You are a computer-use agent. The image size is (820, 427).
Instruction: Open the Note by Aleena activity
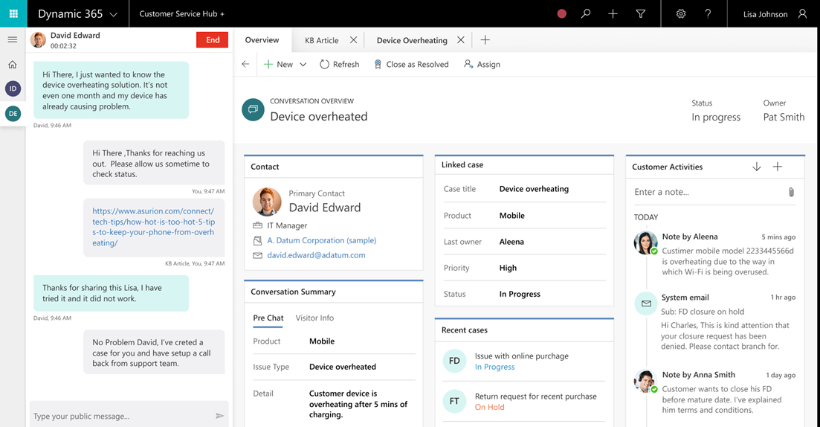[x=690, y=237]
